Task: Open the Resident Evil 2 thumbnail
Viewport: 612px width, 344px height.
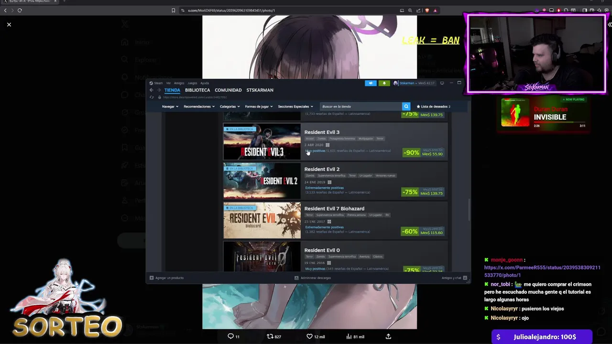Action: pos(262,181)
